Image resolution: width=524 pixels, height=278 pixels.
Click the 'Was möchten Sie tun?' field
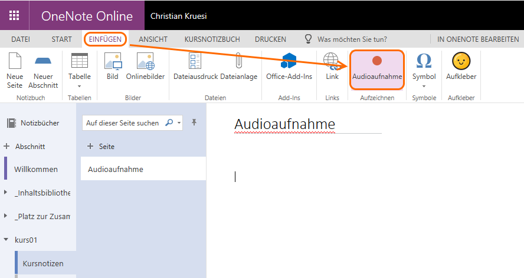tap(352, 39)
